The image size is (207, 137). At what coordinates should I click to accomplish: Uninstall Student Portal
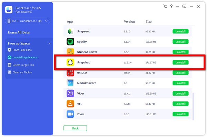click(180, 52)
